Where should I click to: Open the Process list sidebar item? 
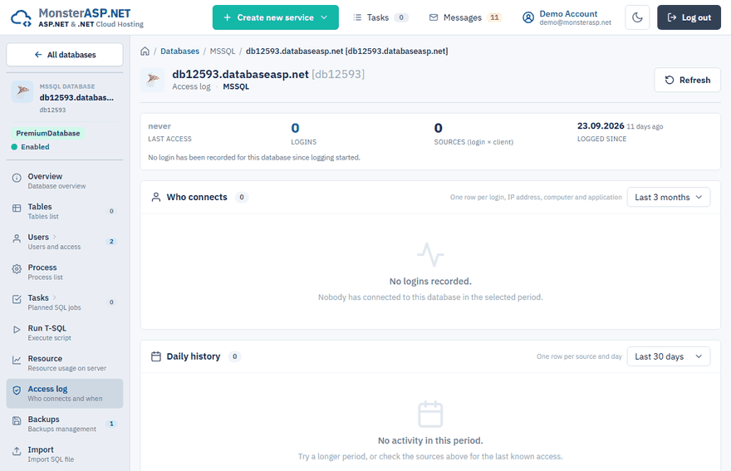point(65,272)
